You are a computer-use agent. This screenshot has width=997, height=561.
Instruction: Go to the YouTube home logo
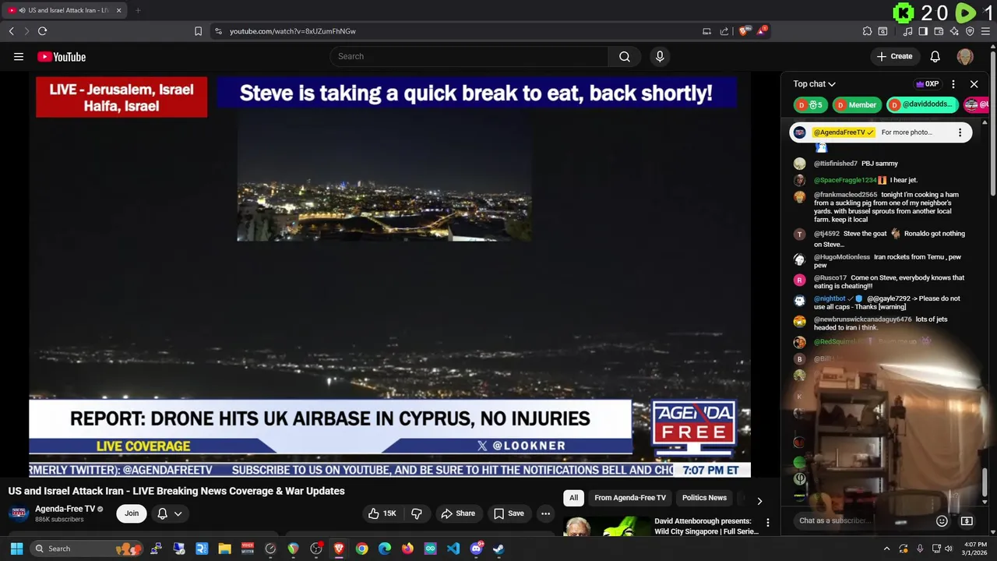click(62, 56)
